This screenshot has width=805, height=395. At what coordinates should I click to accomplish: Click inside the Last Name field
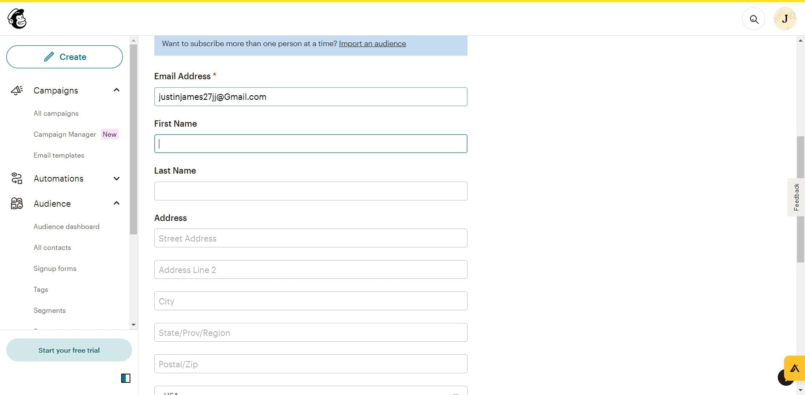[310, 191]
